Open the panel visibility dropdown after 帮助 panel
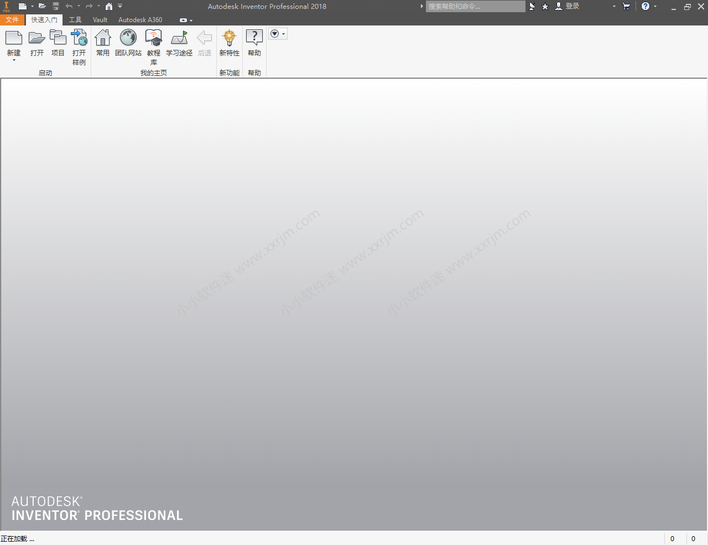This screenshot has width=708, height=545. 278,34
